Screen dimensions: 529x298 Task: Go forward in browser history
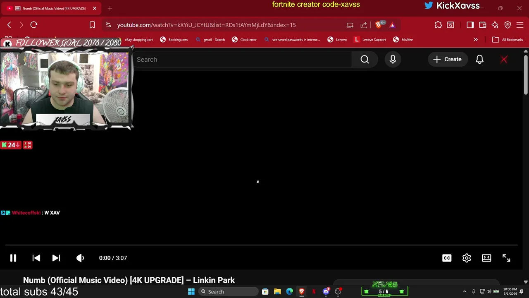point(21,25)
